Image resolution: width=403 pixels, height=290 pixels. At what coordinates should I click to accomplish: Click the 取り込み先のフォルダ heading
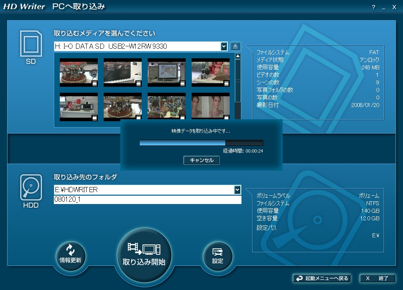(86, 177)
